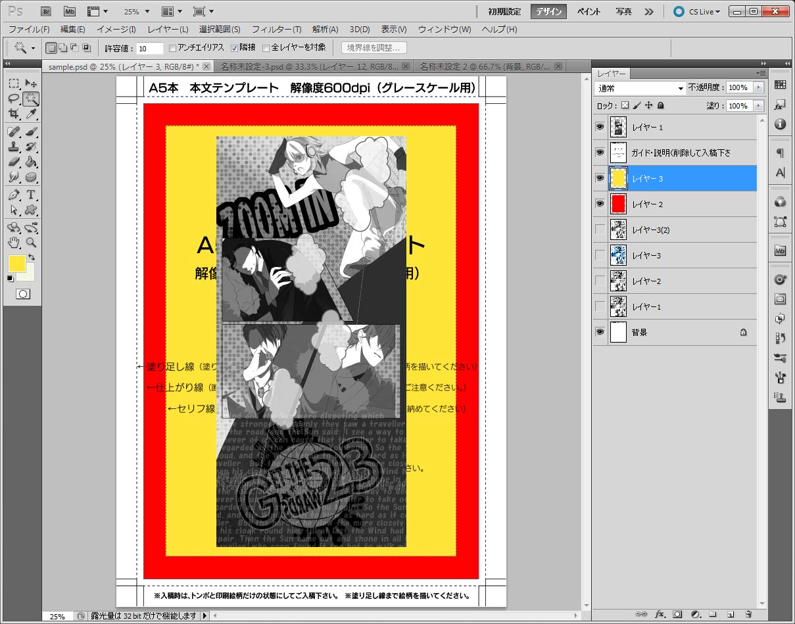Viewport: 795px width, 624px height.
Task: Select the Eraser tool
Action: pyautogui.click(x=14, y=162)
